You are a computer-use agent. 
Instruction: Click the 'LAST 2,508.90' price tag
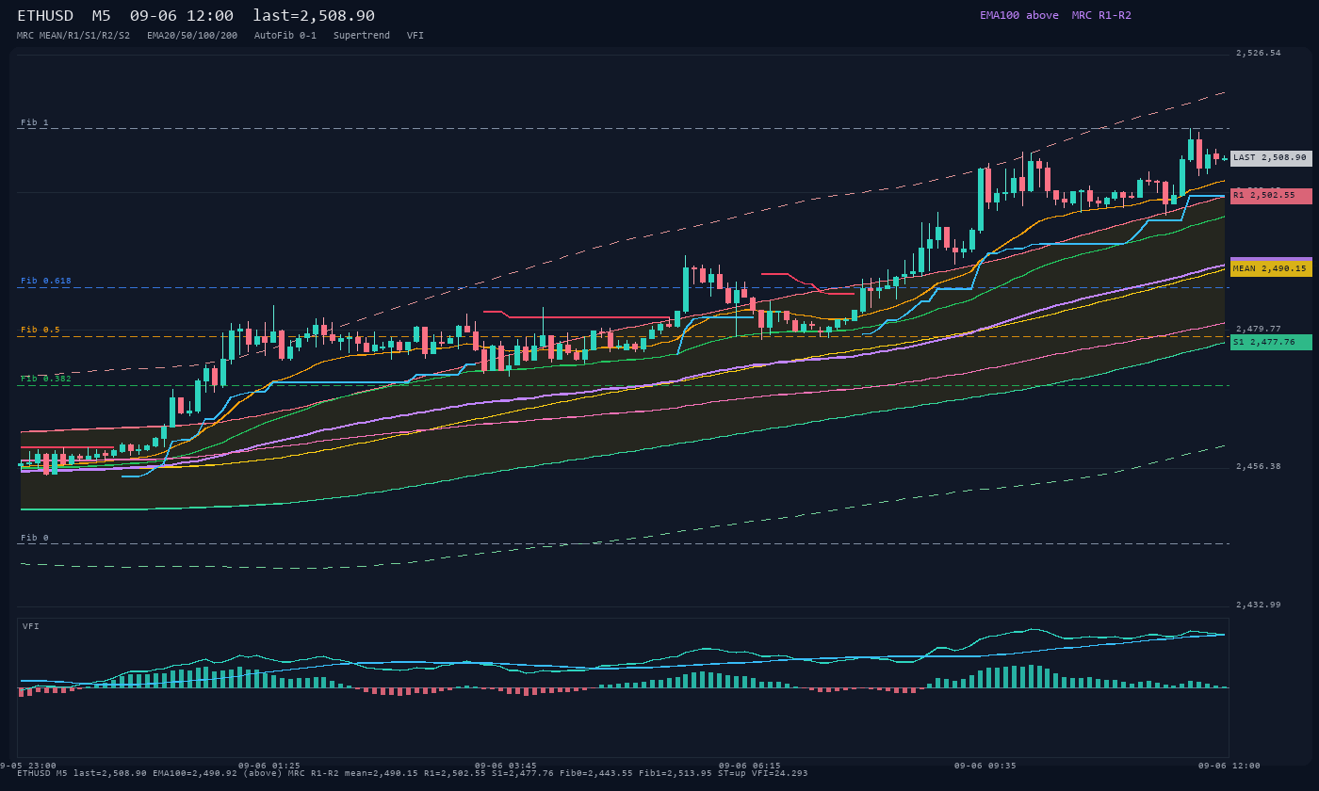[1271, 158]
